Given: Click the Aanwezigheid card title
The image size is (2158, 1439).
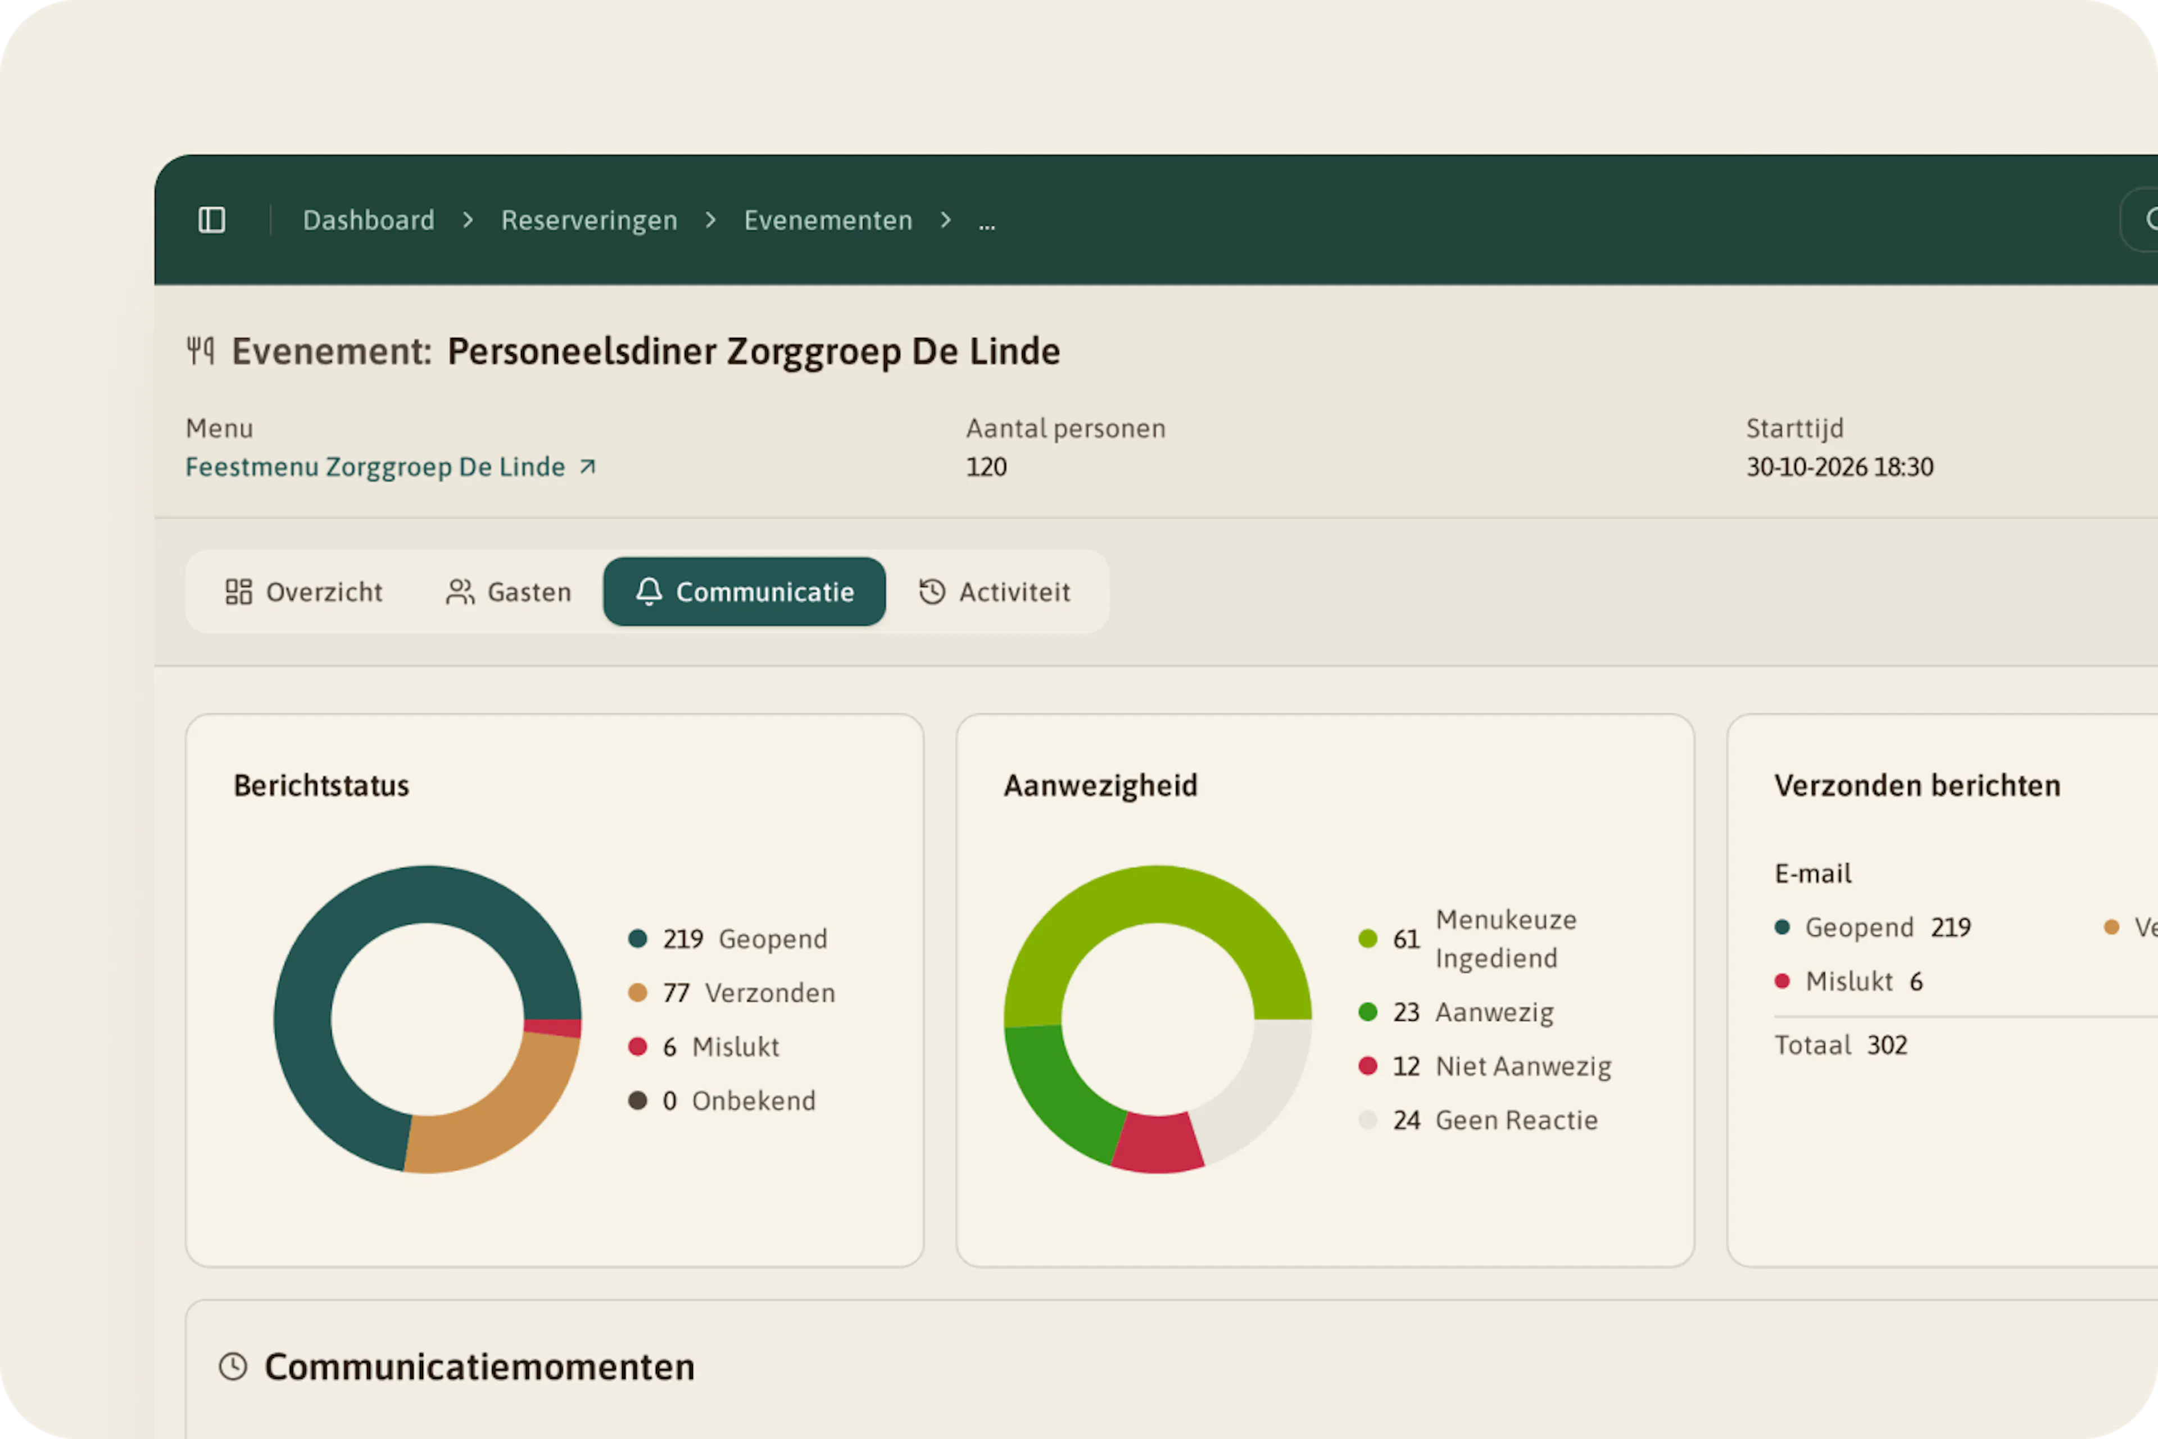Looking at the screenshot, I should tap(1101, 786).
